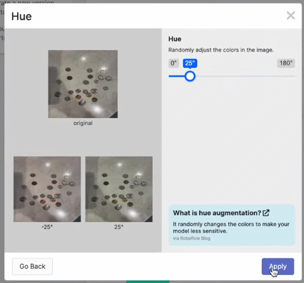The height and width of the screenshot is (283, 304).
Task: Click the Go Back button
Action: [x=32, y=266]
